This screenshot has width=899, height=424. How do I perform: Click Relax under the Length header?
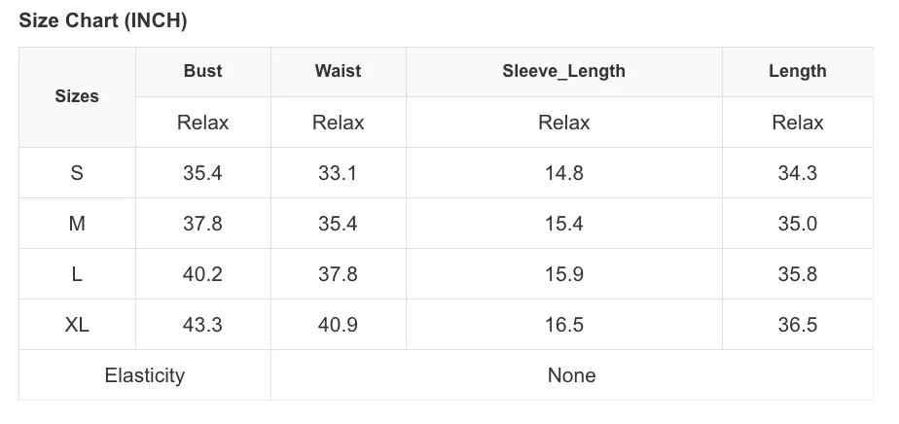pyautogui.click(x=798, y=122)
